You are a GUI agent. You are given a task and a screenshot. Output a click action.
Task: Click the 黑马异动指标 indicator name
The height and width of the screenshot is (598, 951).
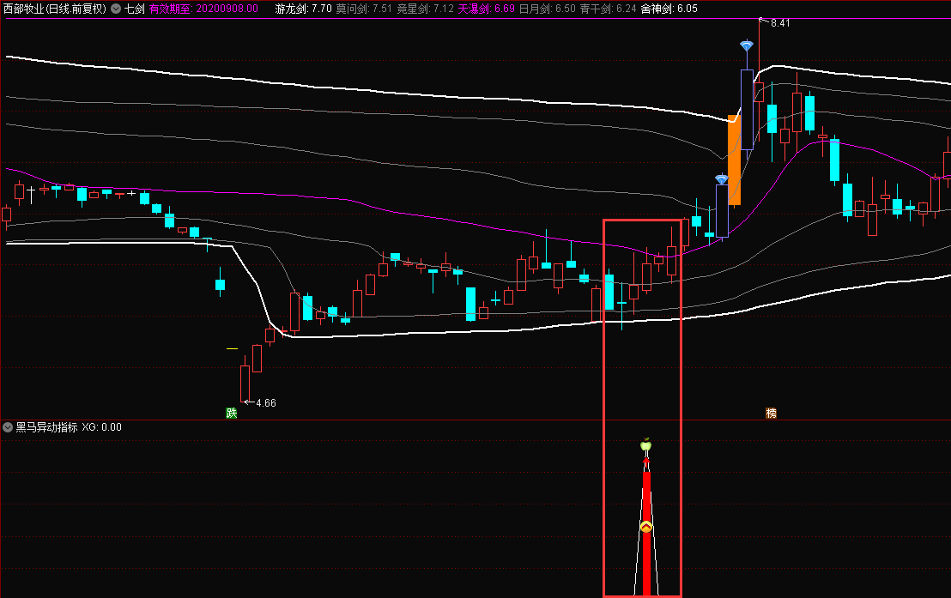[46, 427]
